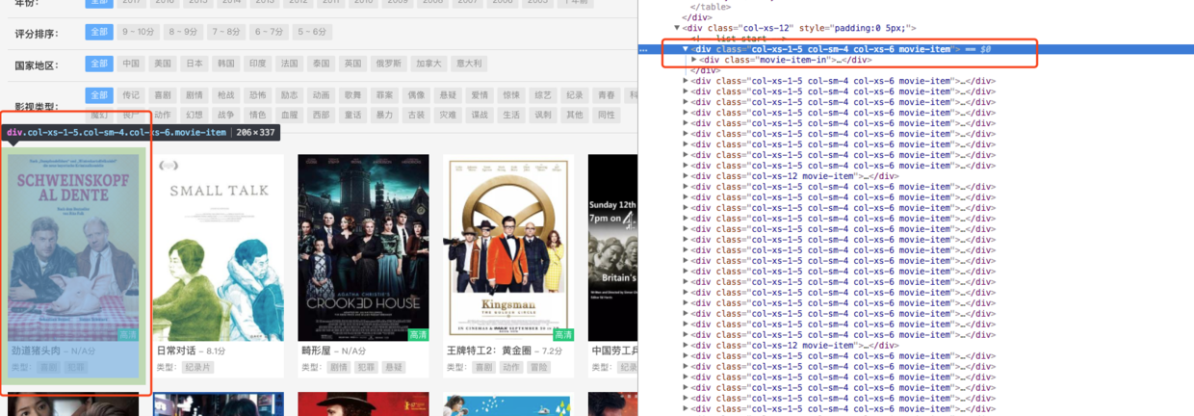Choose 西部 genre filter
The height and width of the screenshot is (416, 1194).
(321, 115)
